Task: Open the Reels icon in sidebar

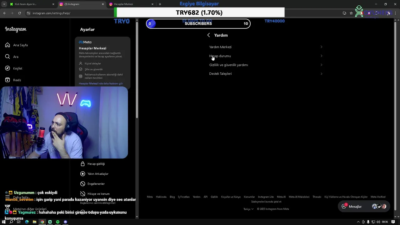Action: point(7,80)
